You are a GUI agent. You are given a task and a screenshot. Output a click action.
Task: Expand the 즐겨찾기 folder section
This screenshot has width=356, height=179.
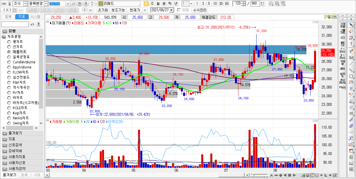point(22,133)
